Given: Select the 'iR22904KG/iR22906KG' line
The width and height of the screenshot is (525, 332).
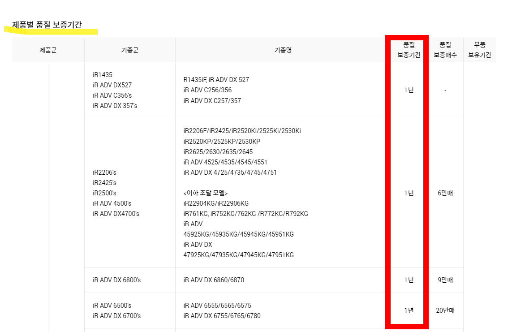Looking at the screenshot, I should click(x=216, y=203).
